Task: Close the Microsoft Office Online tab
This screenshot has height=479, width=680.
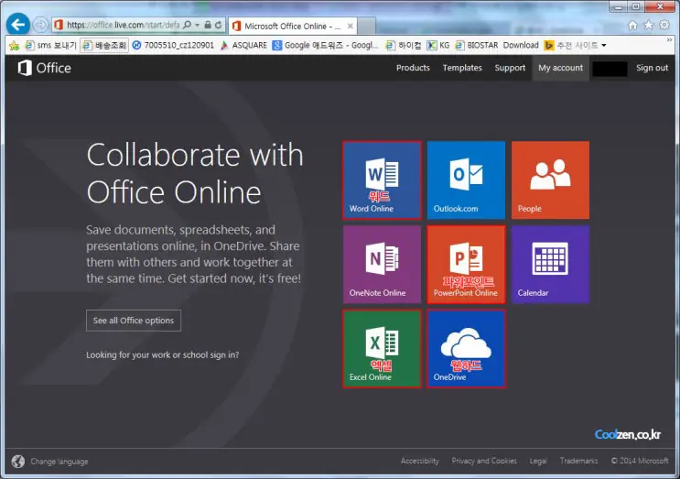Action: pos(350,26)
